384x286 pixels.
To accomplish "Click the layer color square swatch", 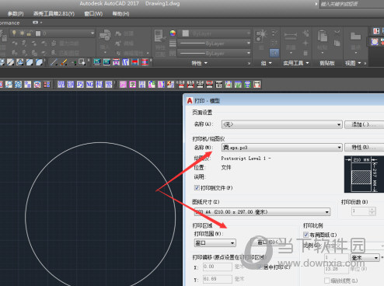I will point(38,33).
